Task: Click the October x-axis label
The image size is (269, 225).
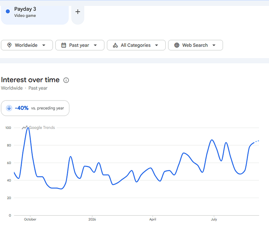Action: (x=30, y=219)
